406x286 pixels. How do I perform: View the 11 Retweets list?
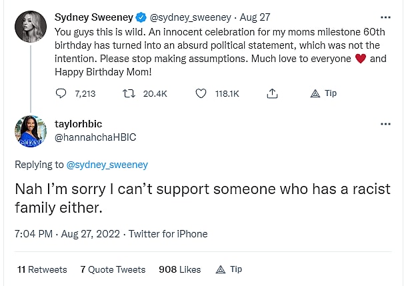click(42, 269)
